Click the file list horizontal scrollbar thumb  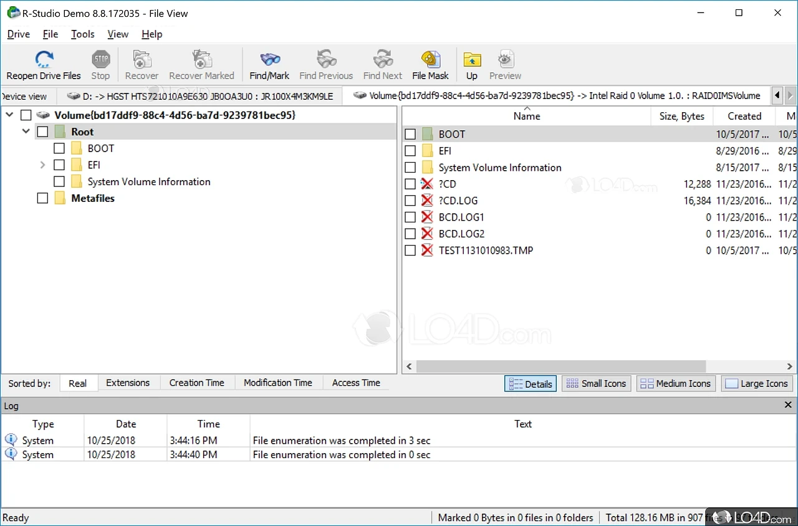click(x=560, y=366)
